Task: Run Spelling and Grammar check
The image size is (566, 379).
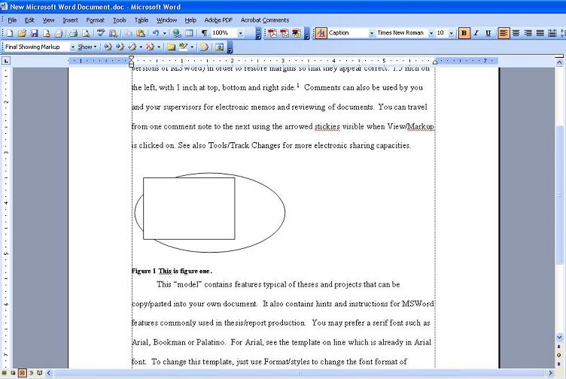Action: point(101,33)
